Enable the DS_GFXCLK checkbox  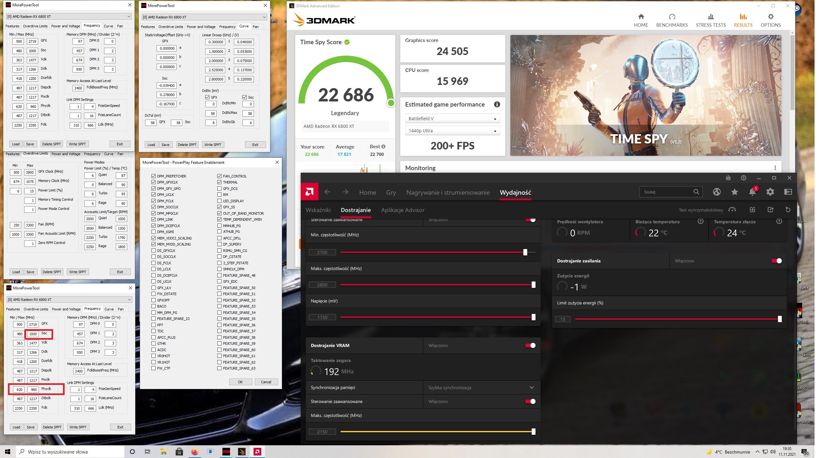(154, 251)
